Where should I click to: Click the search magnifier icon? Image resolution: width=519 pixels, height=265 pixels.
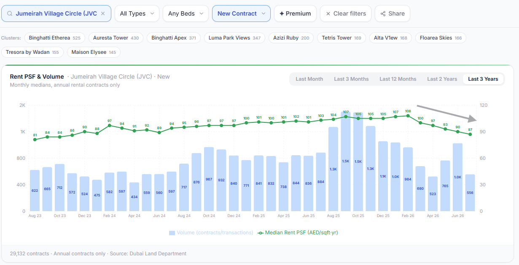click(x=9, y=13)
